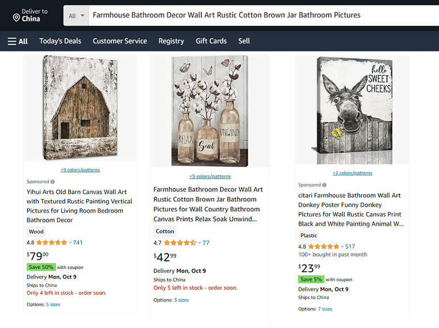Click the Sponsored info icon on barn listing
Screen dimensions: 439x328
53,182
